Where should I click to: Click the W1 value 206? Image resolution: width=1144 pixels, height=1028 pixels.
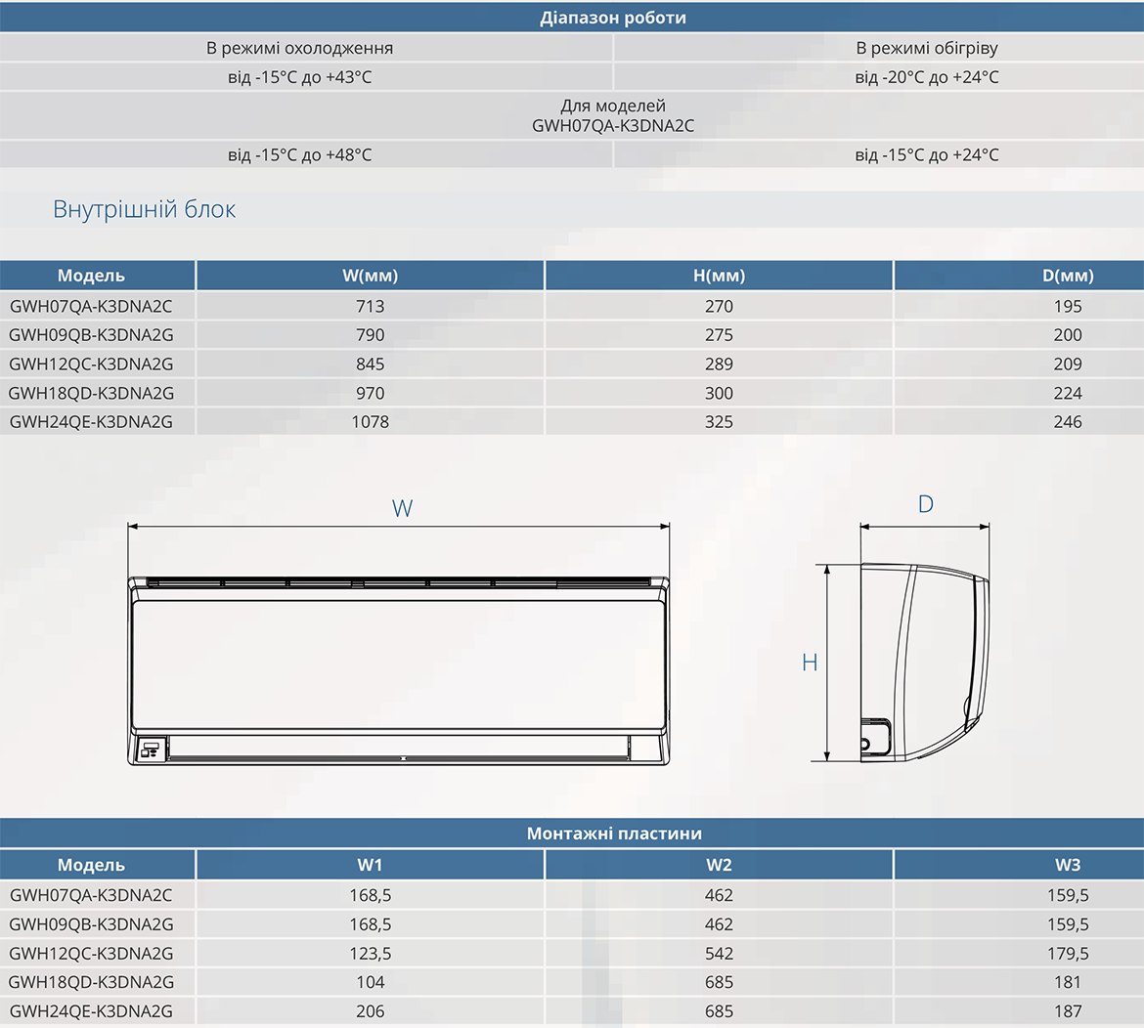370,1011
